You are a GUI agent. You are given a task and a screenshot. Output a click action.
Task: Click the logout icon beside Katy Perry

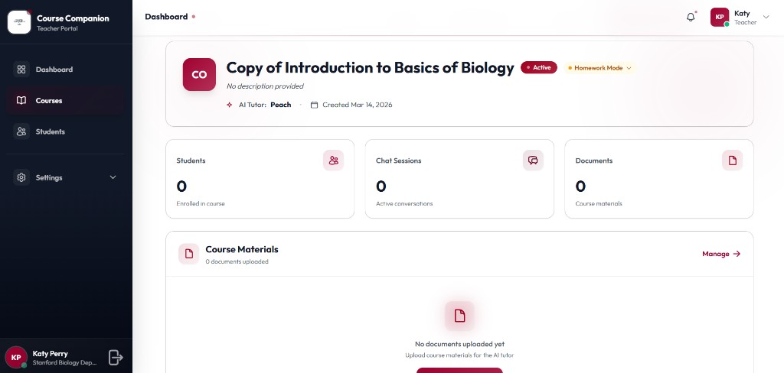tap(116, 357)
